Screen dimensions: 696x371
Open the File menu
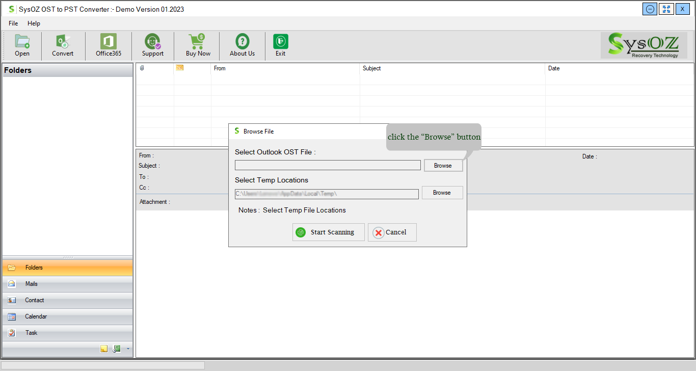pos(13,23)
